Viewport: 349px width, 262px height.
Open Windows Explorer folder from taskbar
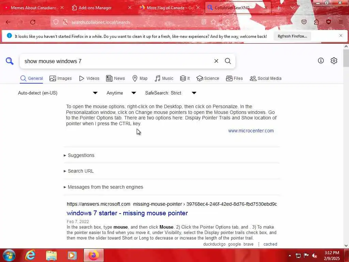[x=51, y=255]
